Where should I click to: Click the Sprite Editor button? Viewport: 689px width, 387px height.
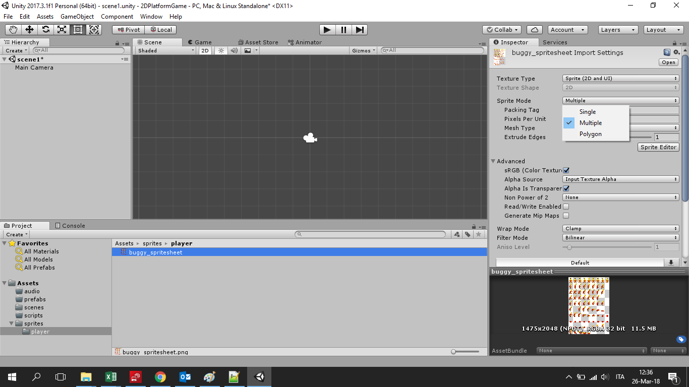click(x=658, y=147)
